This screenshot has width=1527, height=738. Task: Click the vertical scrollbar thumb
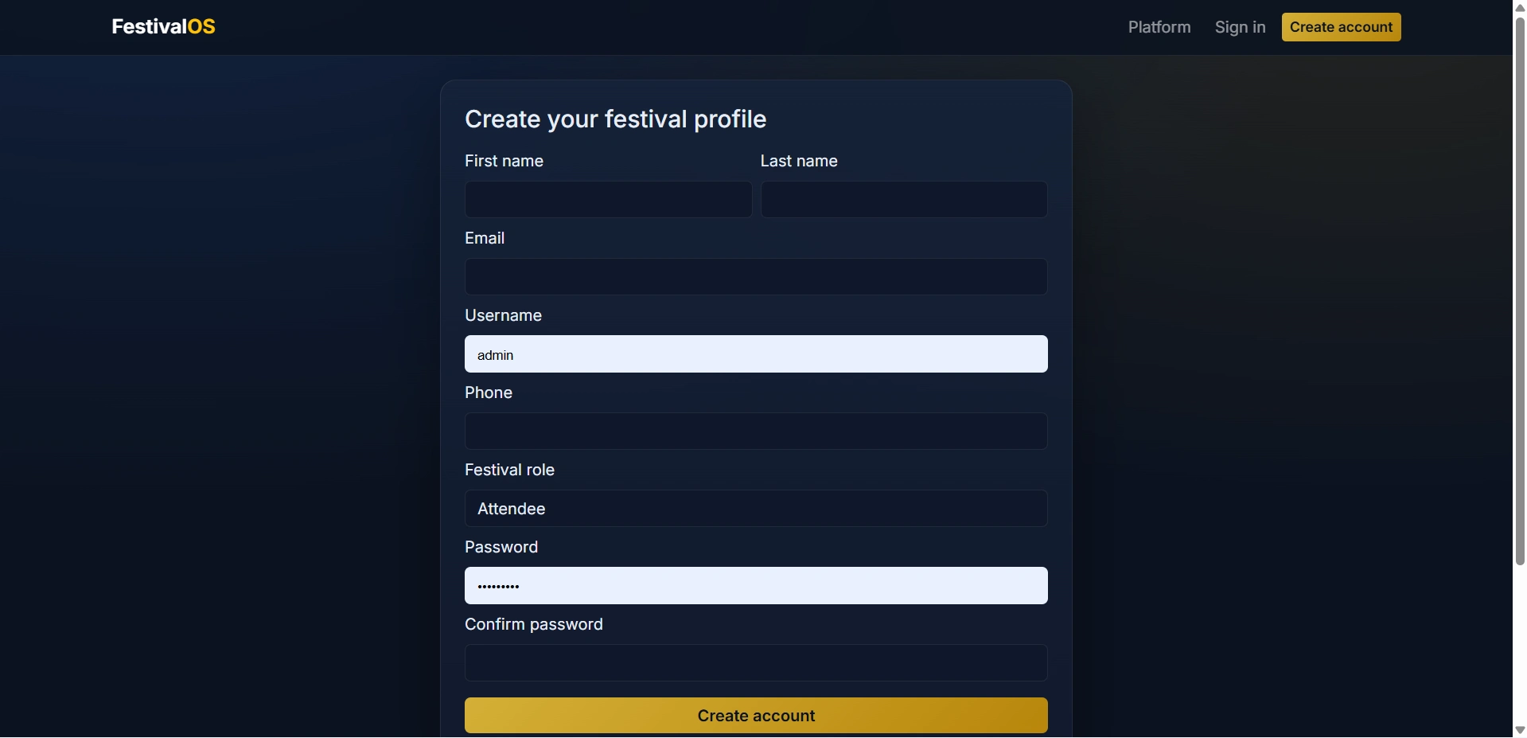click(1519, 291)
